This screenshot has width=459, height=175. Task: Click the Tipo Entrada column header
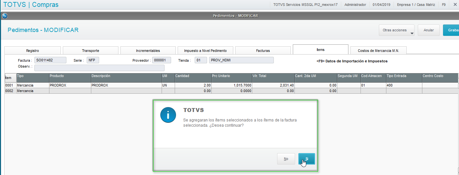pos(404,78)
